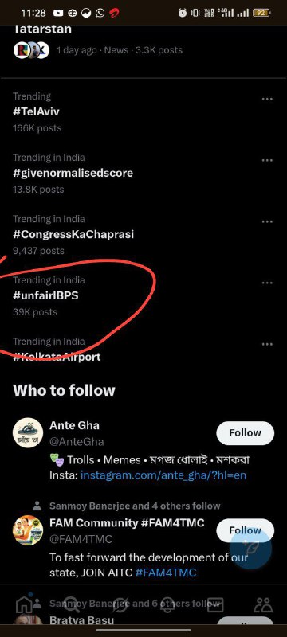Open more options for #givenormalisedscore trend
This screenshot has height=637, width=287.
tap(267, 161)
